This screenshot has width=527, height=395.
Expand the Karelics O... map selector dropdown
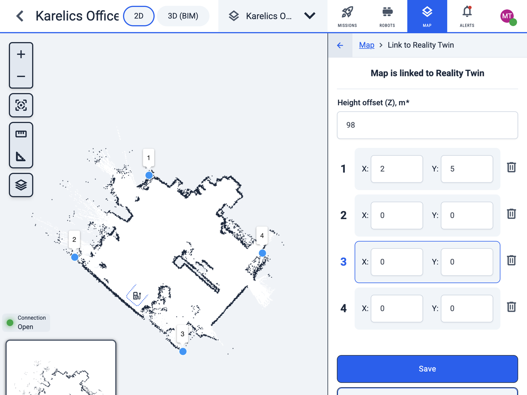point(272,16)
